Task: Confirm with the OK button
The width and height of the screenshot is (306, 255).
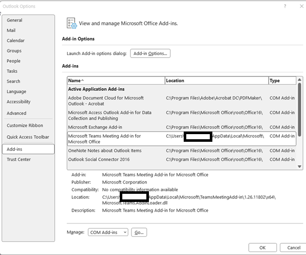Action: pos(263,248)
